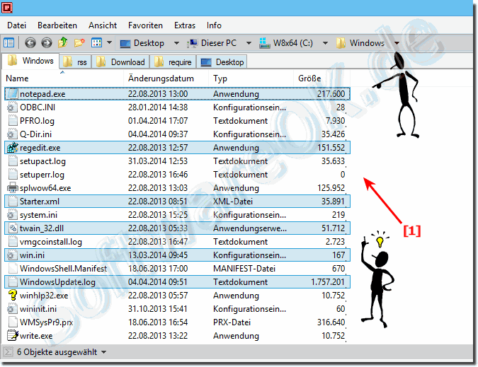Image resolution: width=478 pixels, height=367 pixels.
Task: Switch to the Download tab
Action: pos(120,62)
